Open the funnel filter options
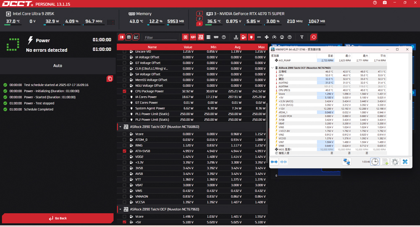420x227 pixels. tap(302, 37)
